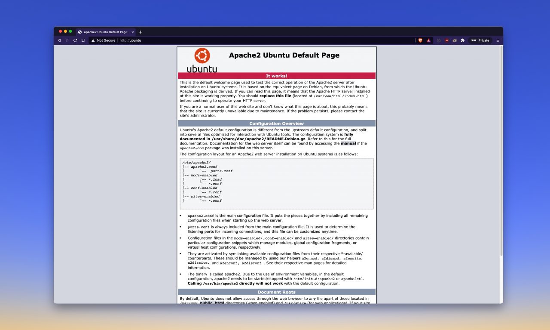This screenshot has width=550, height=330.
Task: Click bullet starting 'ports.conf is always included'
Action: (x=272, y=229)
